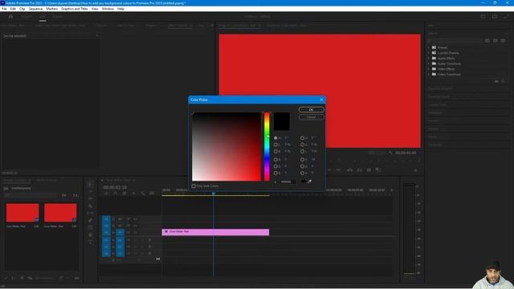This screenshot has height=289, width=514.
Task: Open the Sequence menu
Action: (35, 9)
